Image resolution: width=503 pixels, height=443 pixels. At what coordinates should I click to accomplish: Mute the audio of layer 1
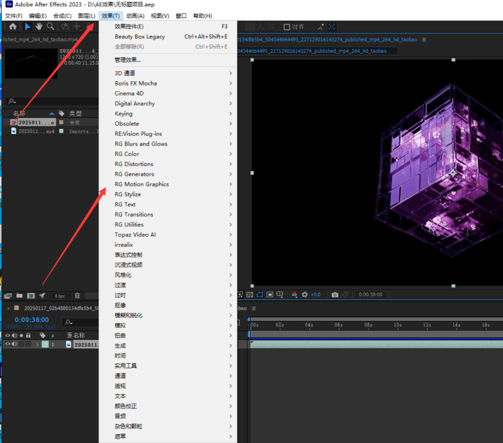14,344
